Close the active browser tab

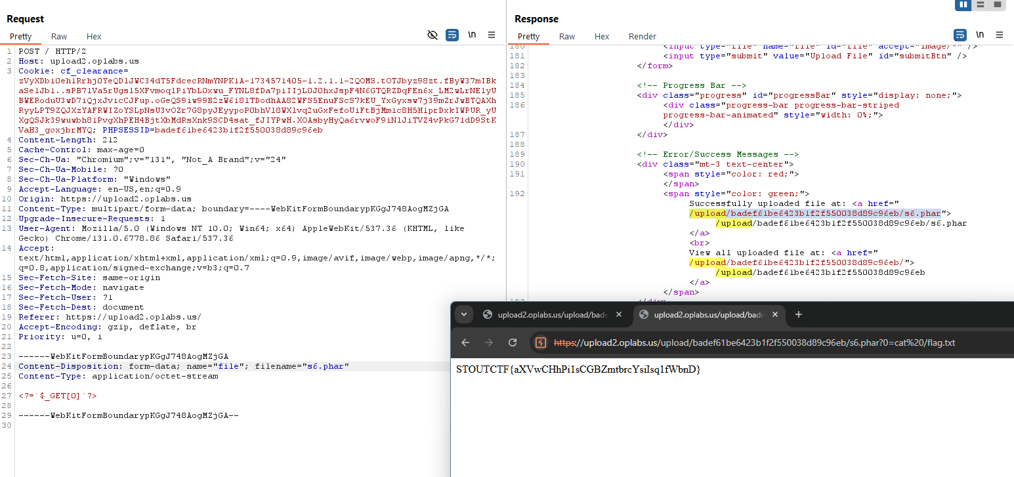click(776, 315)
